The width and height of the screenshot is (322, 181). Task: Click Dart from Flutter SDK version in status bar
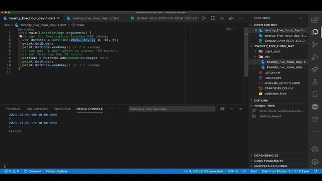coord(285,171)
